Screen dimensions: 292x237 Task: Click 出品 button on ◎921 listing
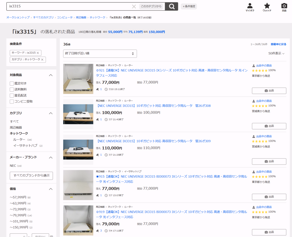tap(269, 91)
